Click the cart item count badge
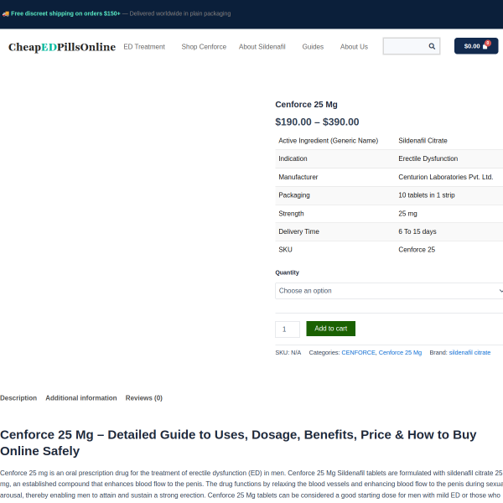Viewport: 503px width, 503px height. click(x=488, y=43)
